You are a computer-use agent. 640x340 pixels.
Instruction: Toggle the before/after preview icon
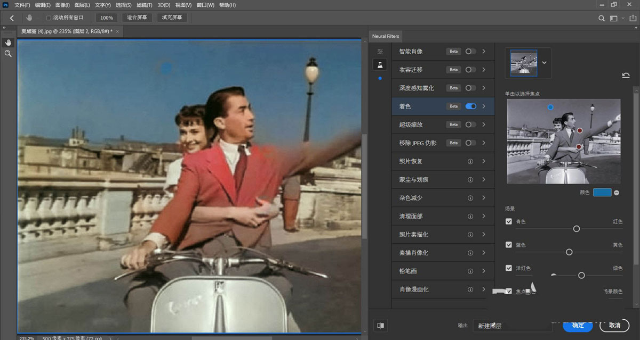[x=380, y=325]
